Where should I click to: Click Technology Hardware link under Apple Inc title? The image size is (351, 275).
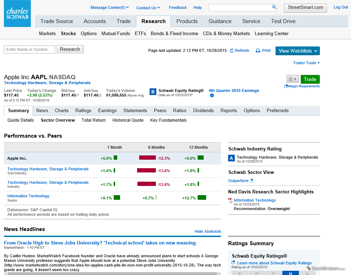47,83
